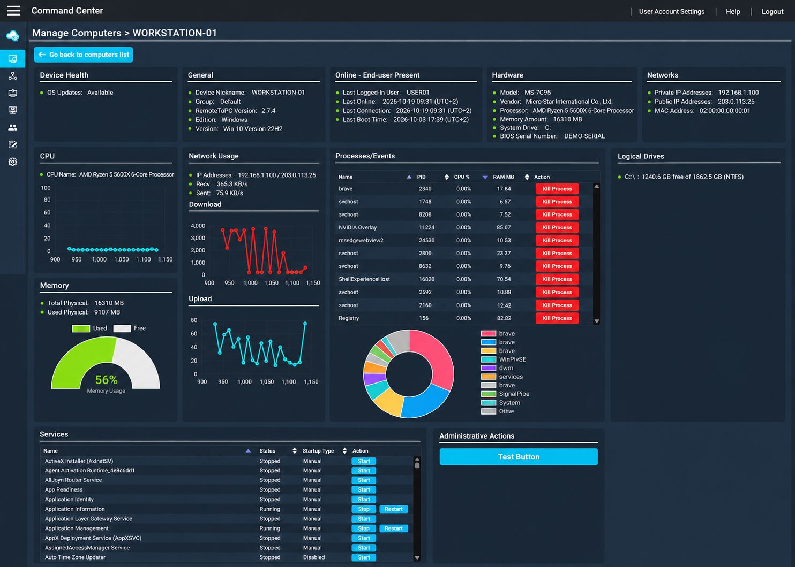The image size is (795, 567).
Task: Click the 'Win 10 Version 22H2' version text
Action: [x=253, y=129]
